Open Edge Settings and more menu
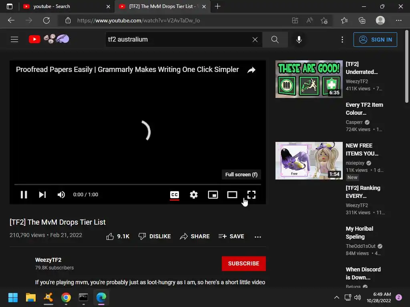410x307 pixels. tap(398, 20)
